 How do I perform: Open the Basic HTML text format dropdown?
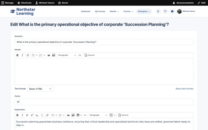[40, 89]
